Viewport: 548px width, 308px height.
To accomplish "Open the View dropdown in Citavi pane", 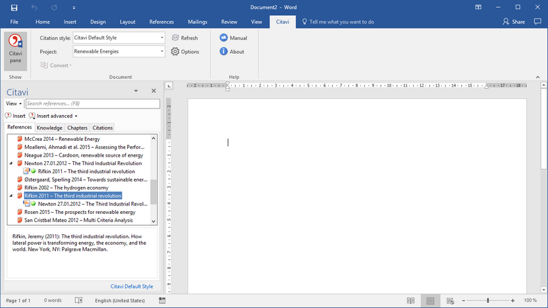I will 14,103.
